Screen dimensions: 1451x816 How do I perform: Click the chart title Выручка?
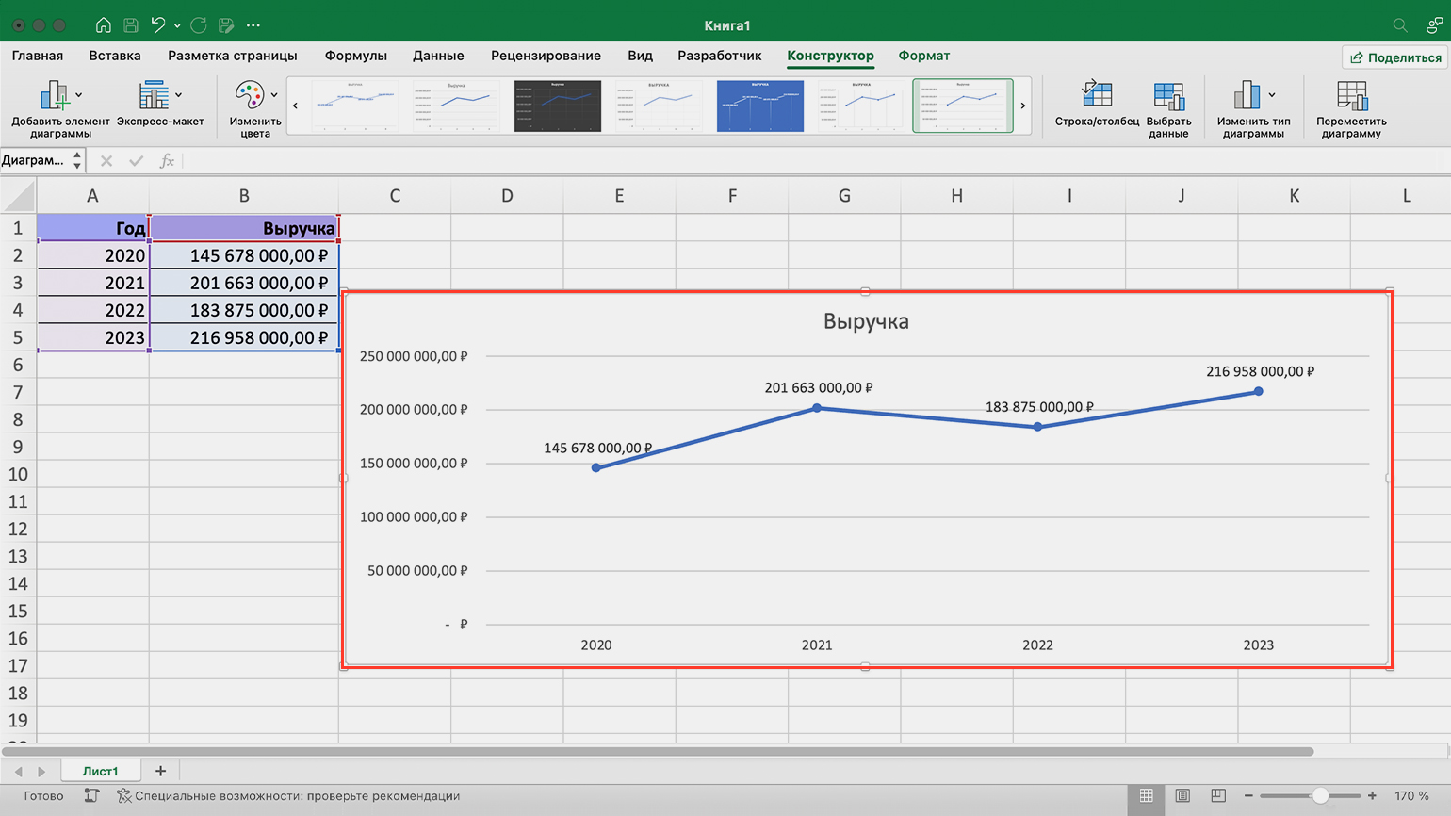(866, 321)
